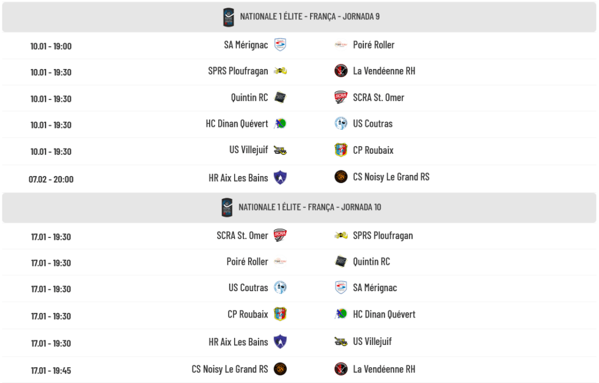Open the Jornada 9 header title
The image size is (599, 383).
[x=309, y=16]
